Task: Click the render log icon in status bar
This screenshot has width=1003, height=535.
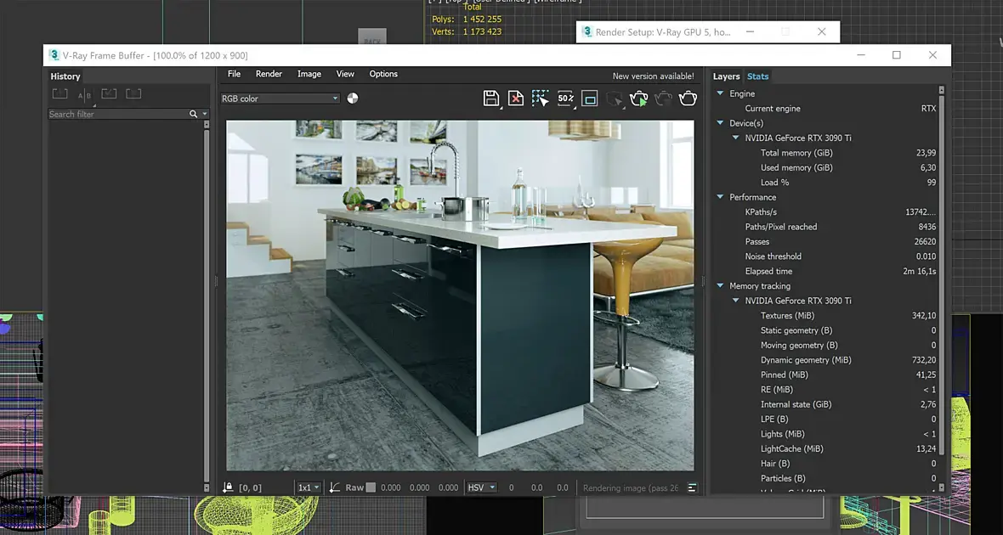Action: 693,488
